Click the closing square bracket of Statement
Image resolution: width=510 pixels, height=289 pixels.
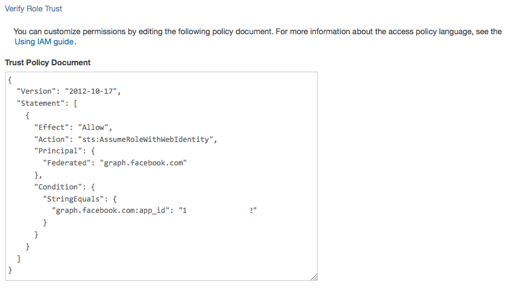19,259
